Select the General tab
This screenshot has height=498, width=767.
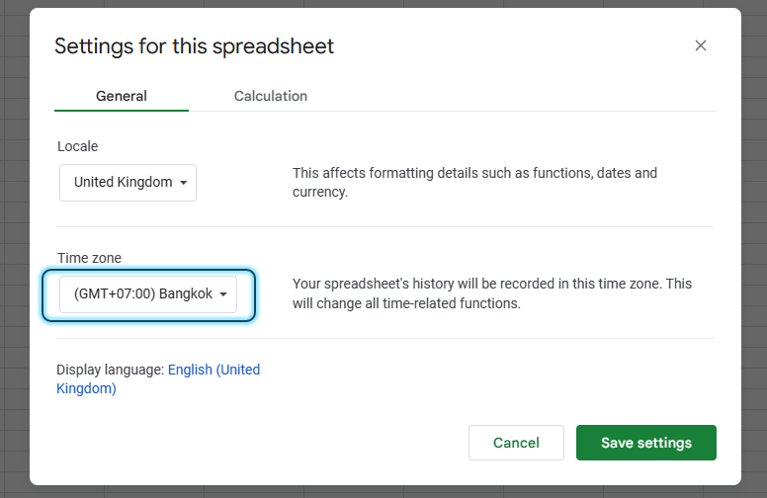pos(122,96)
